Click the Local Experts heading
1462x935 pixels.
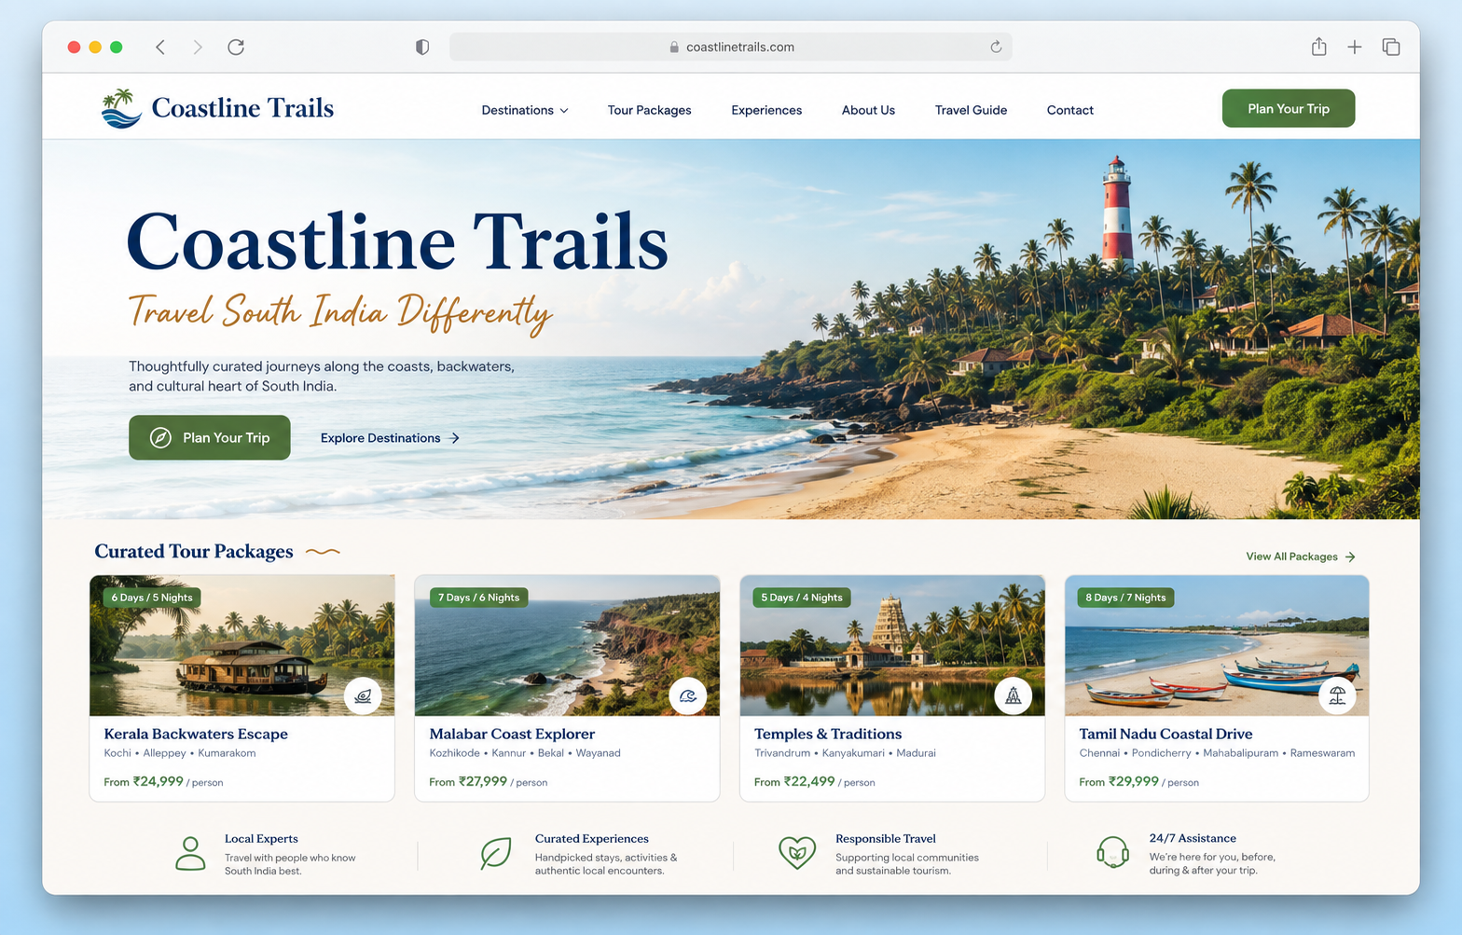pyautogui.click(x=261, y=839)
